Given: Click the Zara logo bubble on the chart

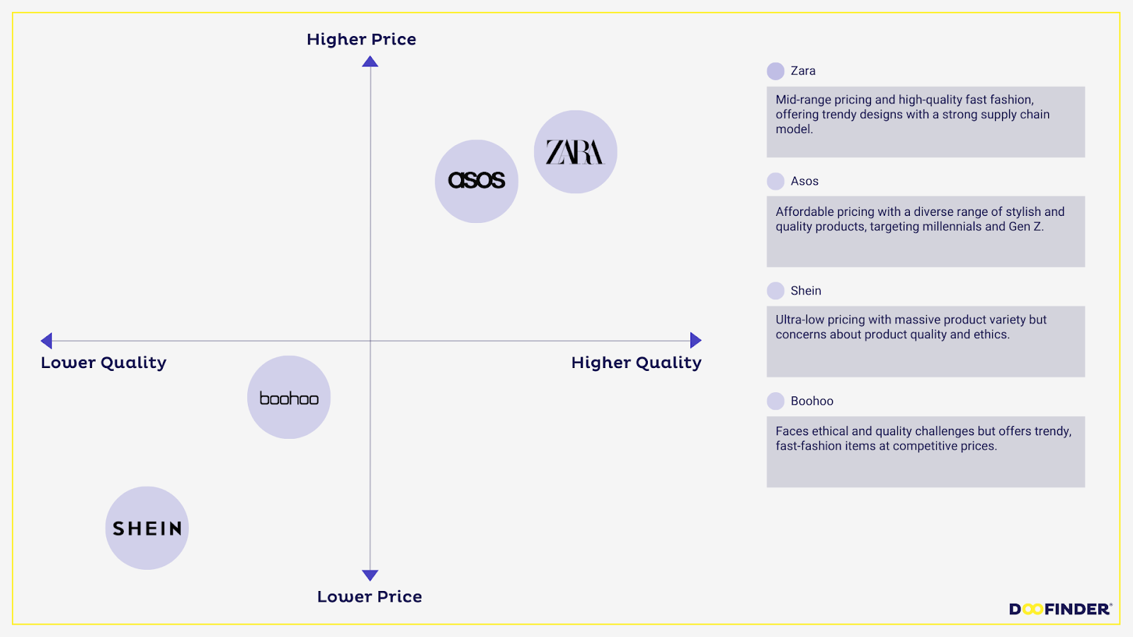Looking at the screenshot, I should pos(575,152).
